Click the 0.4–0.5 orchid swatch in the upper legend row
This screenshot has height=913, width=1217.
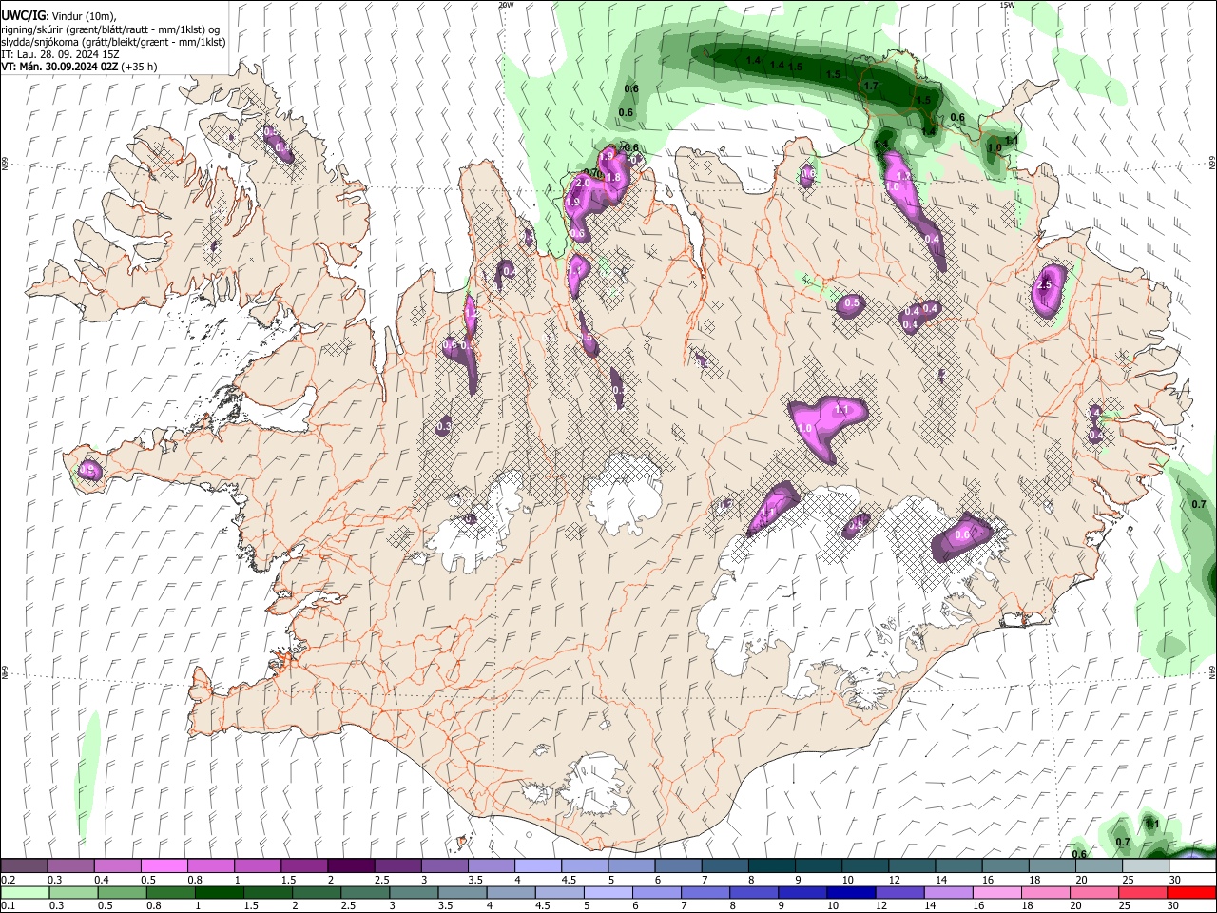click(x=118, y=866)
